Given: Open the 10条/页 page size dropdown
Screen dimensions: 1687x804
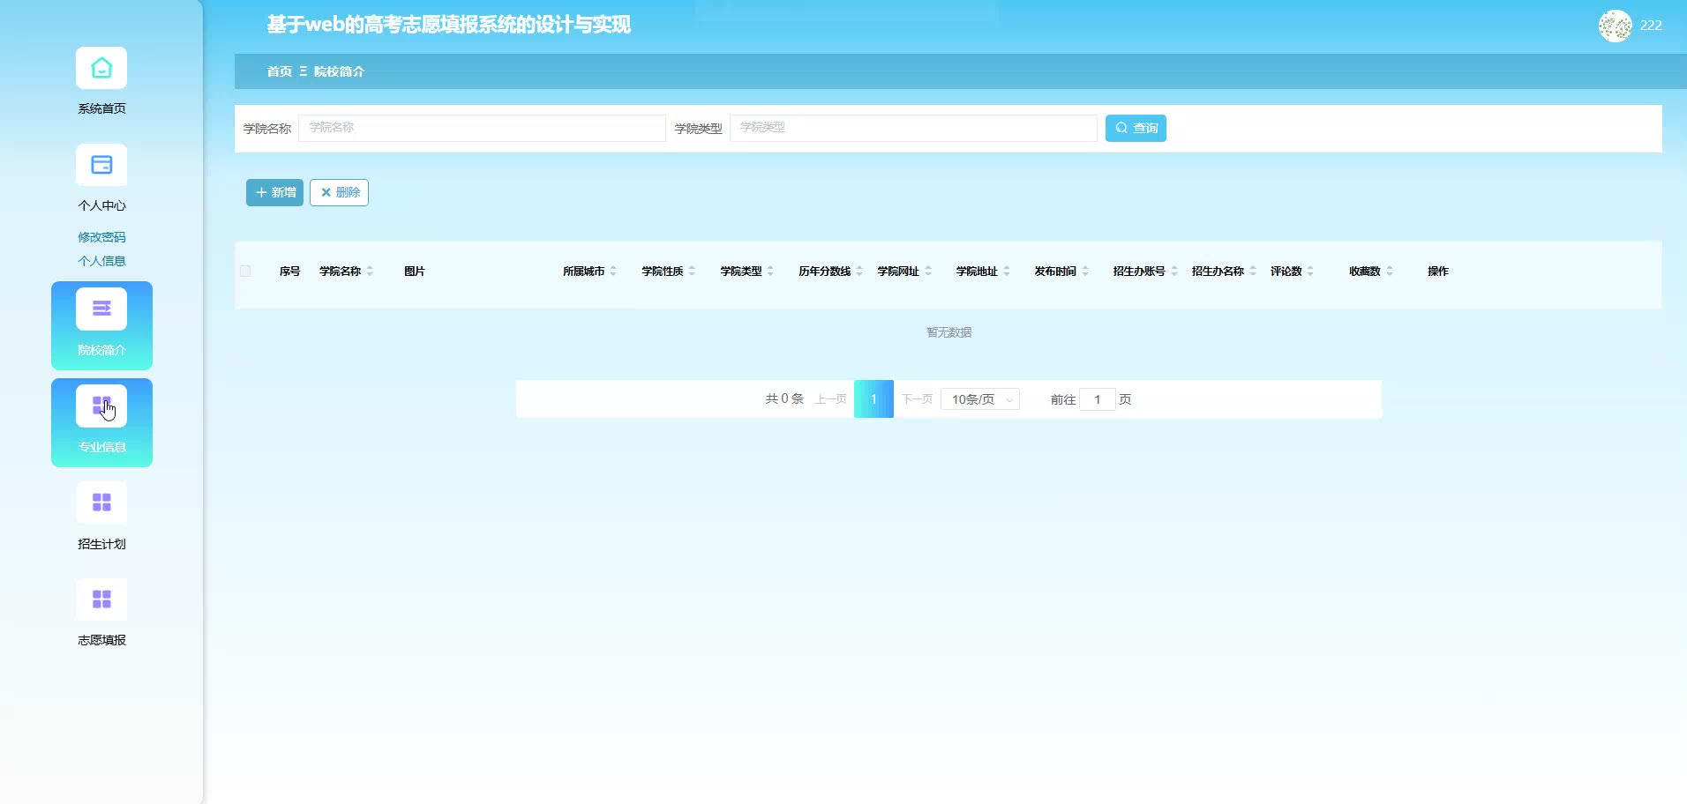Looking at the screenshot, I should coord(979,399).
